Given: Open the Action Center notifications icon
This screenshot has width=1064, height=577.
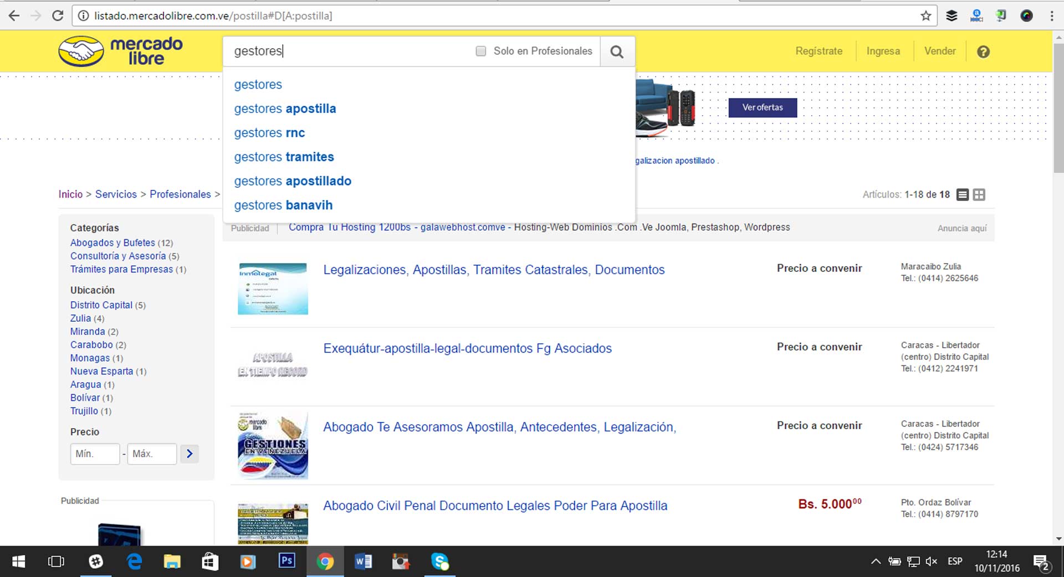Looking at the screenshot, I should (x=1041, y=562).
